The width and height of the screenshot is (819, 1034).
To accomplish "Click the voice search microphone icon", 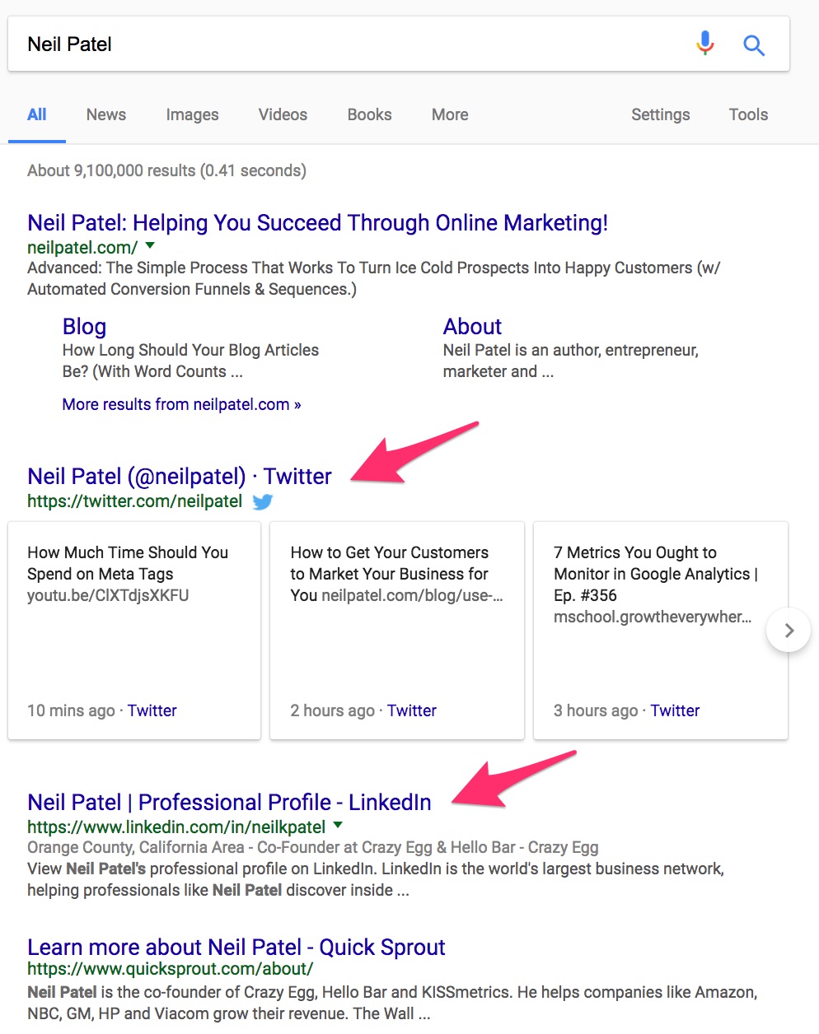I will tap(705, 44).
